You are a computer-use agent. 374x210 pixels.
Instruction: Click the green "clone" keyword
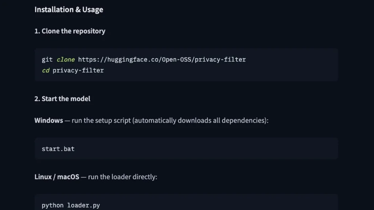point(66,59)
